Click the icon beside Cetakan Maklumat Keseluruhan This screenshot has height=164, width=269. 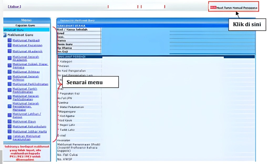point(10,137)
